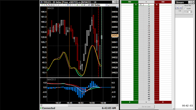Click the Go to Last button
This screenshot has height=110, width=196.
click(146, 107)
